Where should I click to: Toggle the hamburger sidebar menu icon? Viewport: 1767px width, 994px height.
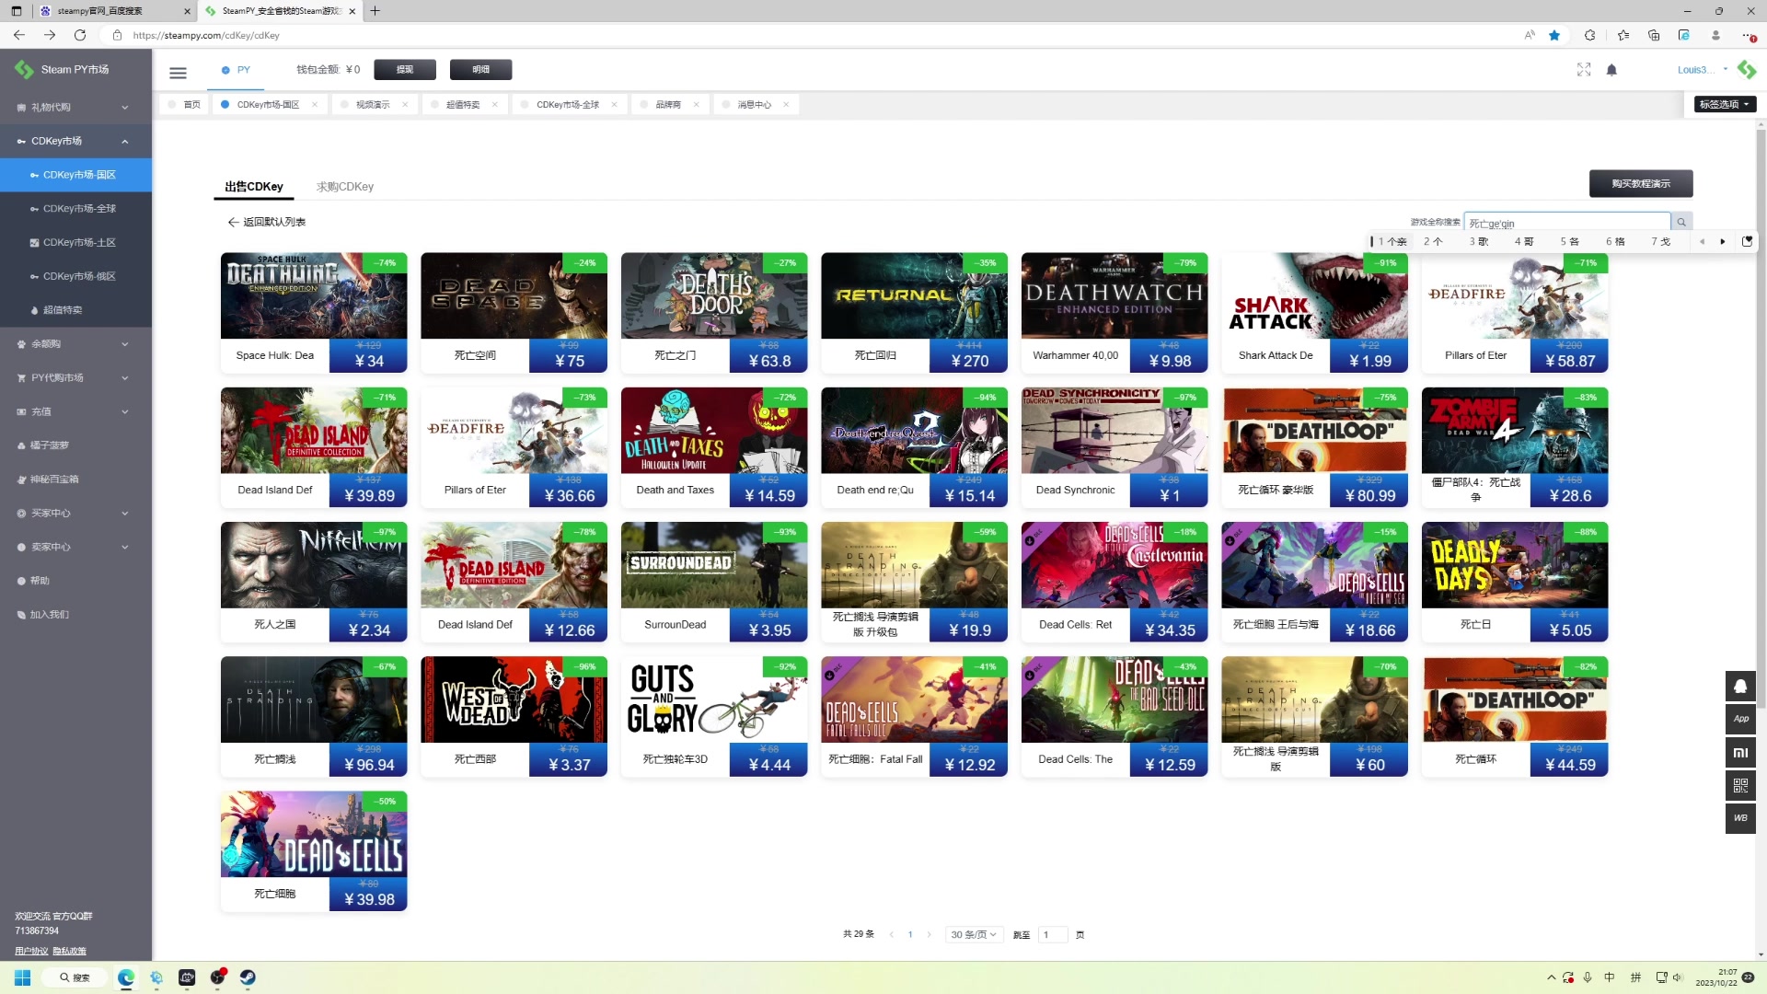point(178,73)
